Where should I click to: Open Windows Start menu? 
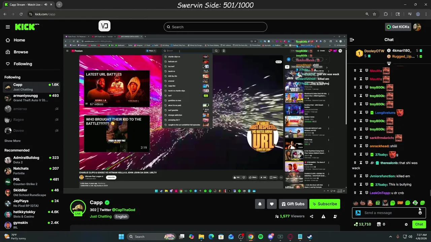click(121, 237)
